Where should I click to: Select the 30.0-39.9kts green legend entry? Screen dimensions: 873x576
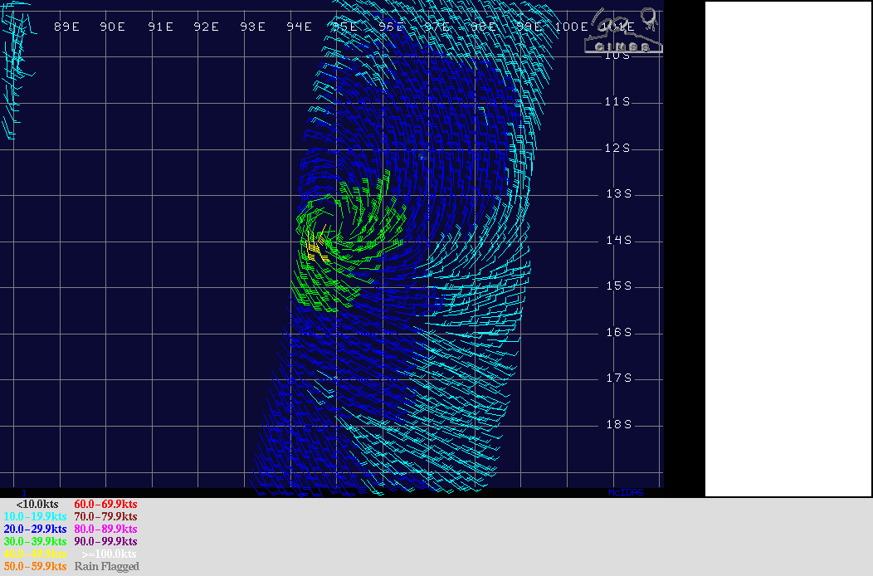point(35,541)
